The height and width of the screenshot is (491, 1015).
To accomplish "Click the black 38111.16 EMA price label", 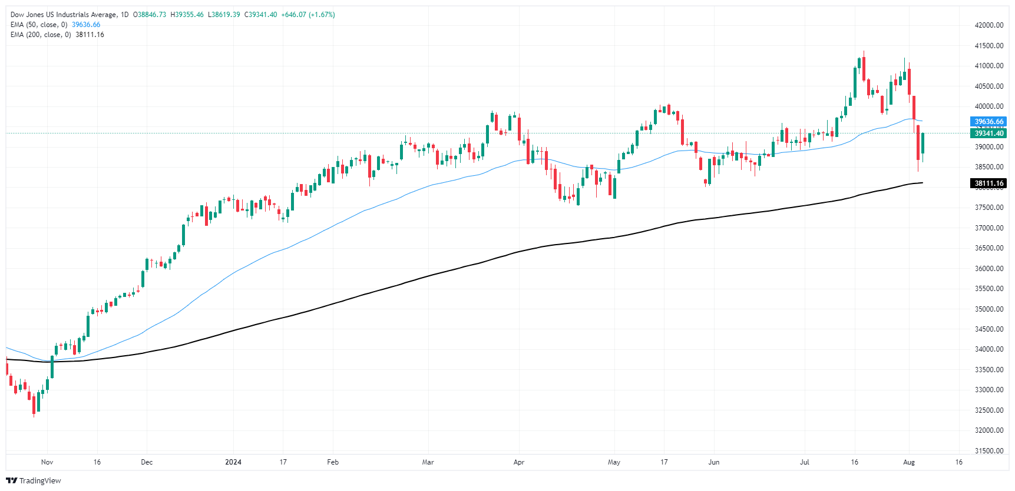I will tap(988, 183).
